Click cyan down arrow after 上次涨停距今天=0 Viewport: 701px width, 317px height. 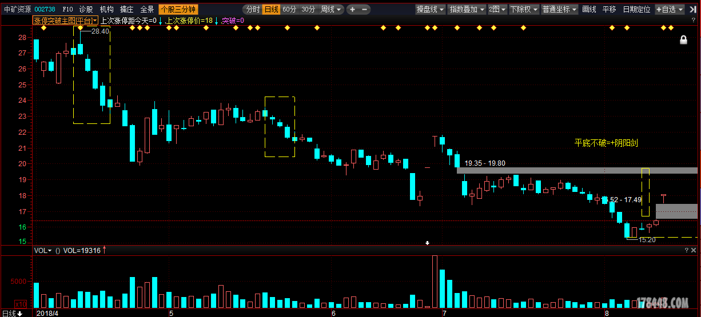pos(160,21)
